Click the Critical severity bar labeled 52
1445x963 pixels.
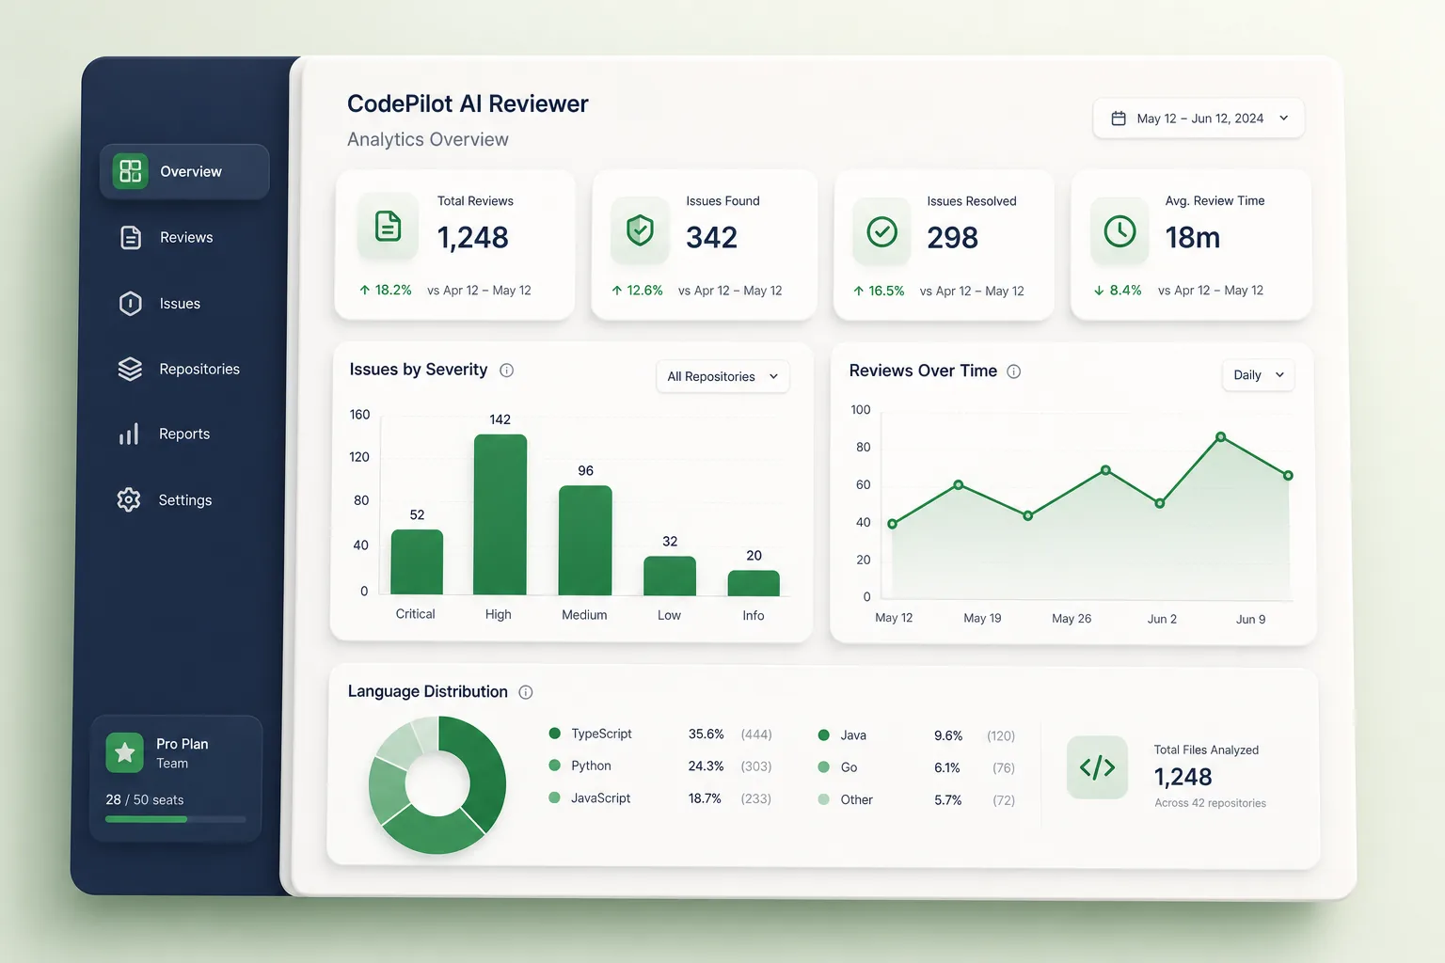click(417, 562)
